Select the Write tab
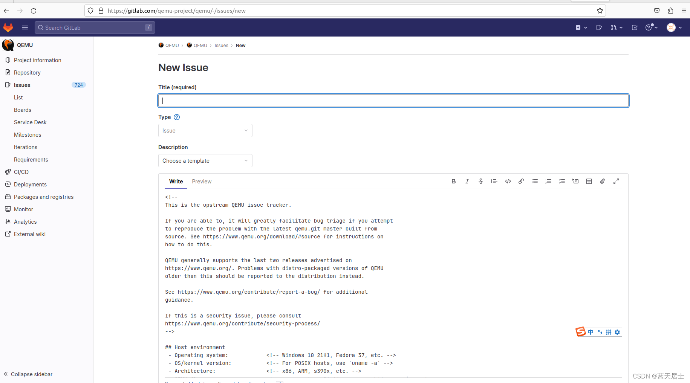690x383 pixels. tap(176, 182)
